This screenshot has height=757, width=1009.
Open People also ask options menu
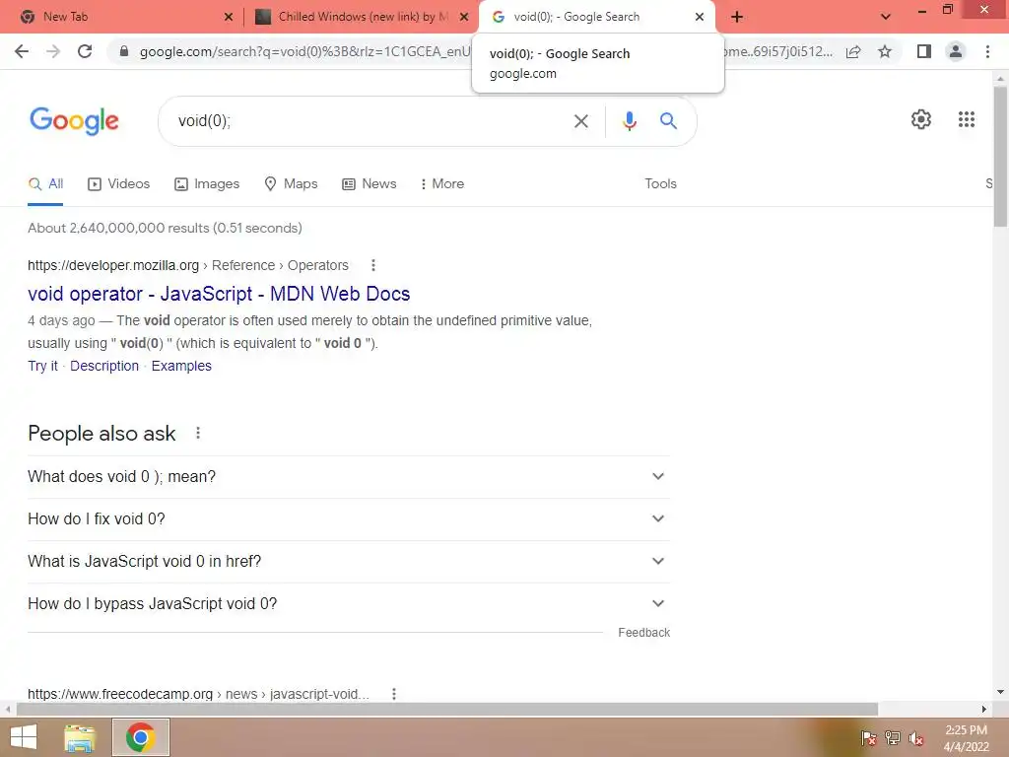[x=198, y=434]
